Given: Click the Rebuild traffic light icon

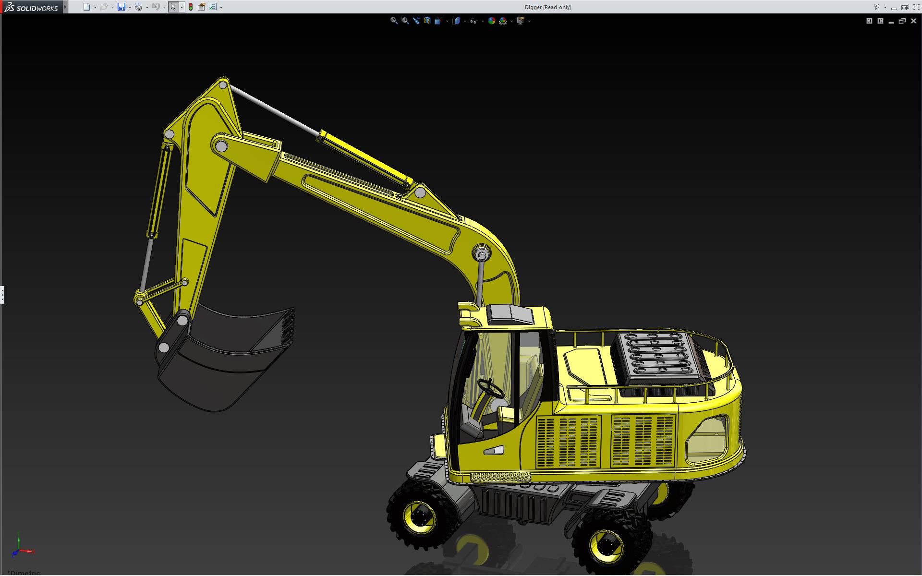Looking at the screenshot, I should pos(191,7).
